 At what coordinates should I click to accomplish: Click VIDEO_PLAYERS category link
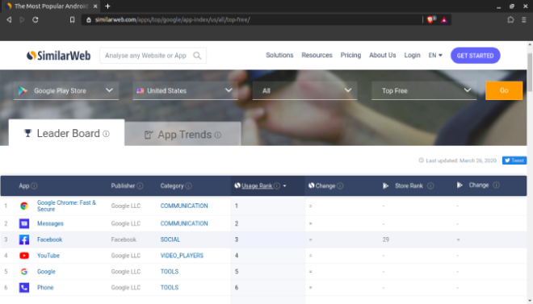tap(182, 256)
